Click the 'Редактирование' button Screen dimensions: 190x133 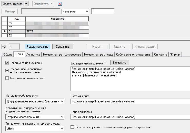click(x=37, y=47)
